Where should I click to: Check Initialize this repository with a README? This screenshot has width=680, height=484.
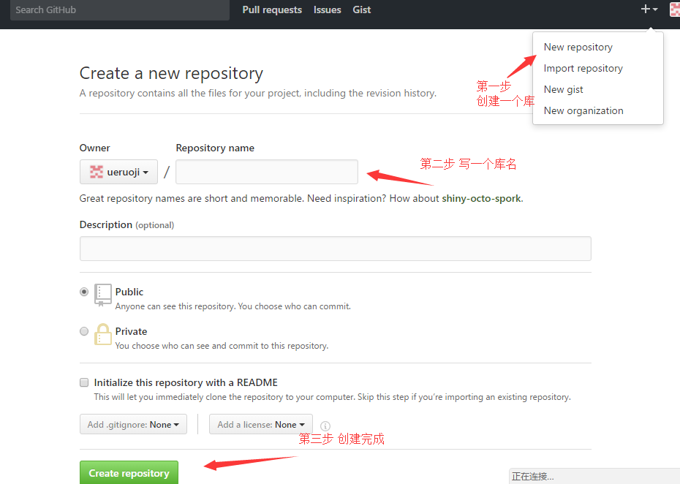click(x=84, y=382)
